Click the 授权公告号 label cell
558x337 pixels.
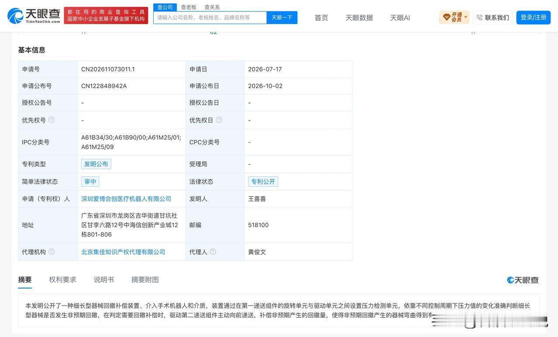(x=48, y=103)
